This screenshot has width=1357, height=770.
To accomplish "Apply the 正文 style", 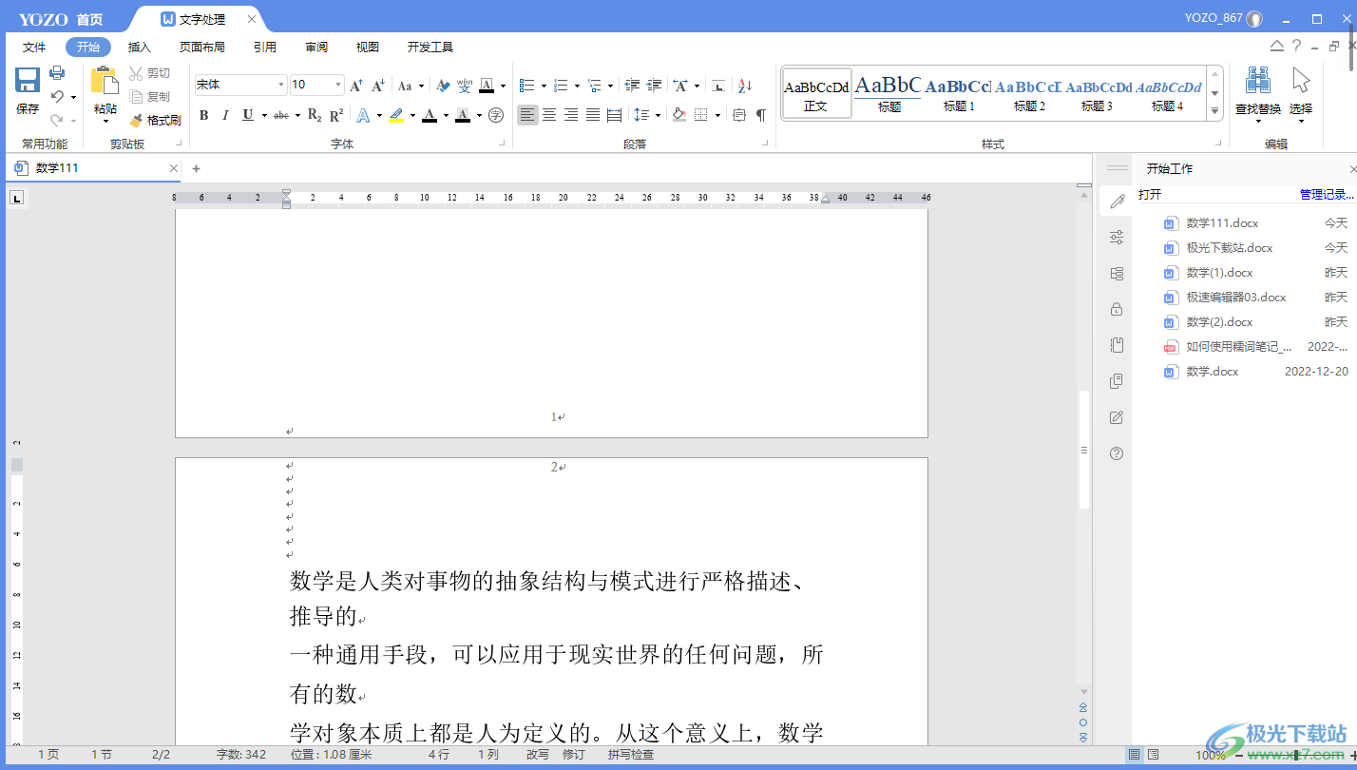I will [816, 93].
